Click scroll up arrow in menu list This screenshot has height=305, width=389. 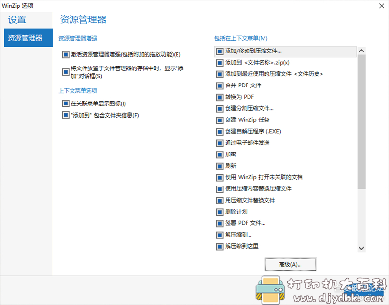(361, 51)
